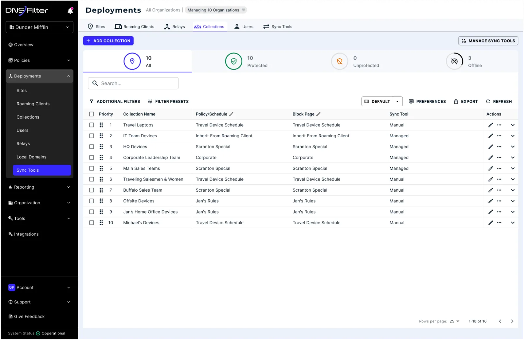Click Corporate Leadership Team collection name
Screen dimensions: 524x340
tap(152, 158)
